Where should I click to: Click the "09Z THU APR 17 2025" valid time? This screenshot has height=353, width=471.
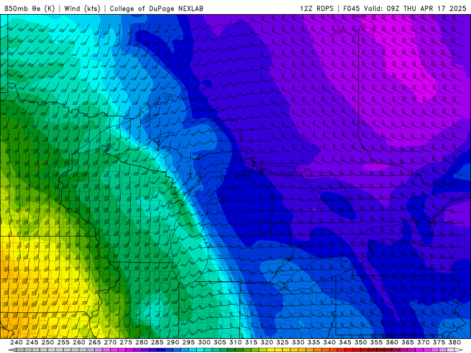(426, 8)
